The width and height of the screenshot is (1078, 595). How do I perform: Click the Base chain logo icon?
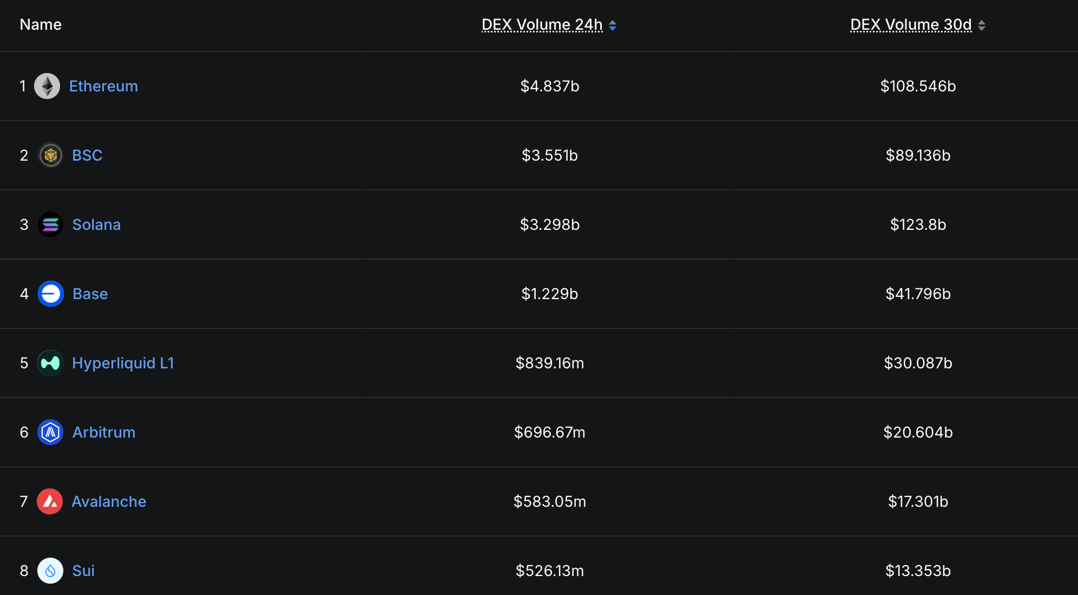coord(51,294)
